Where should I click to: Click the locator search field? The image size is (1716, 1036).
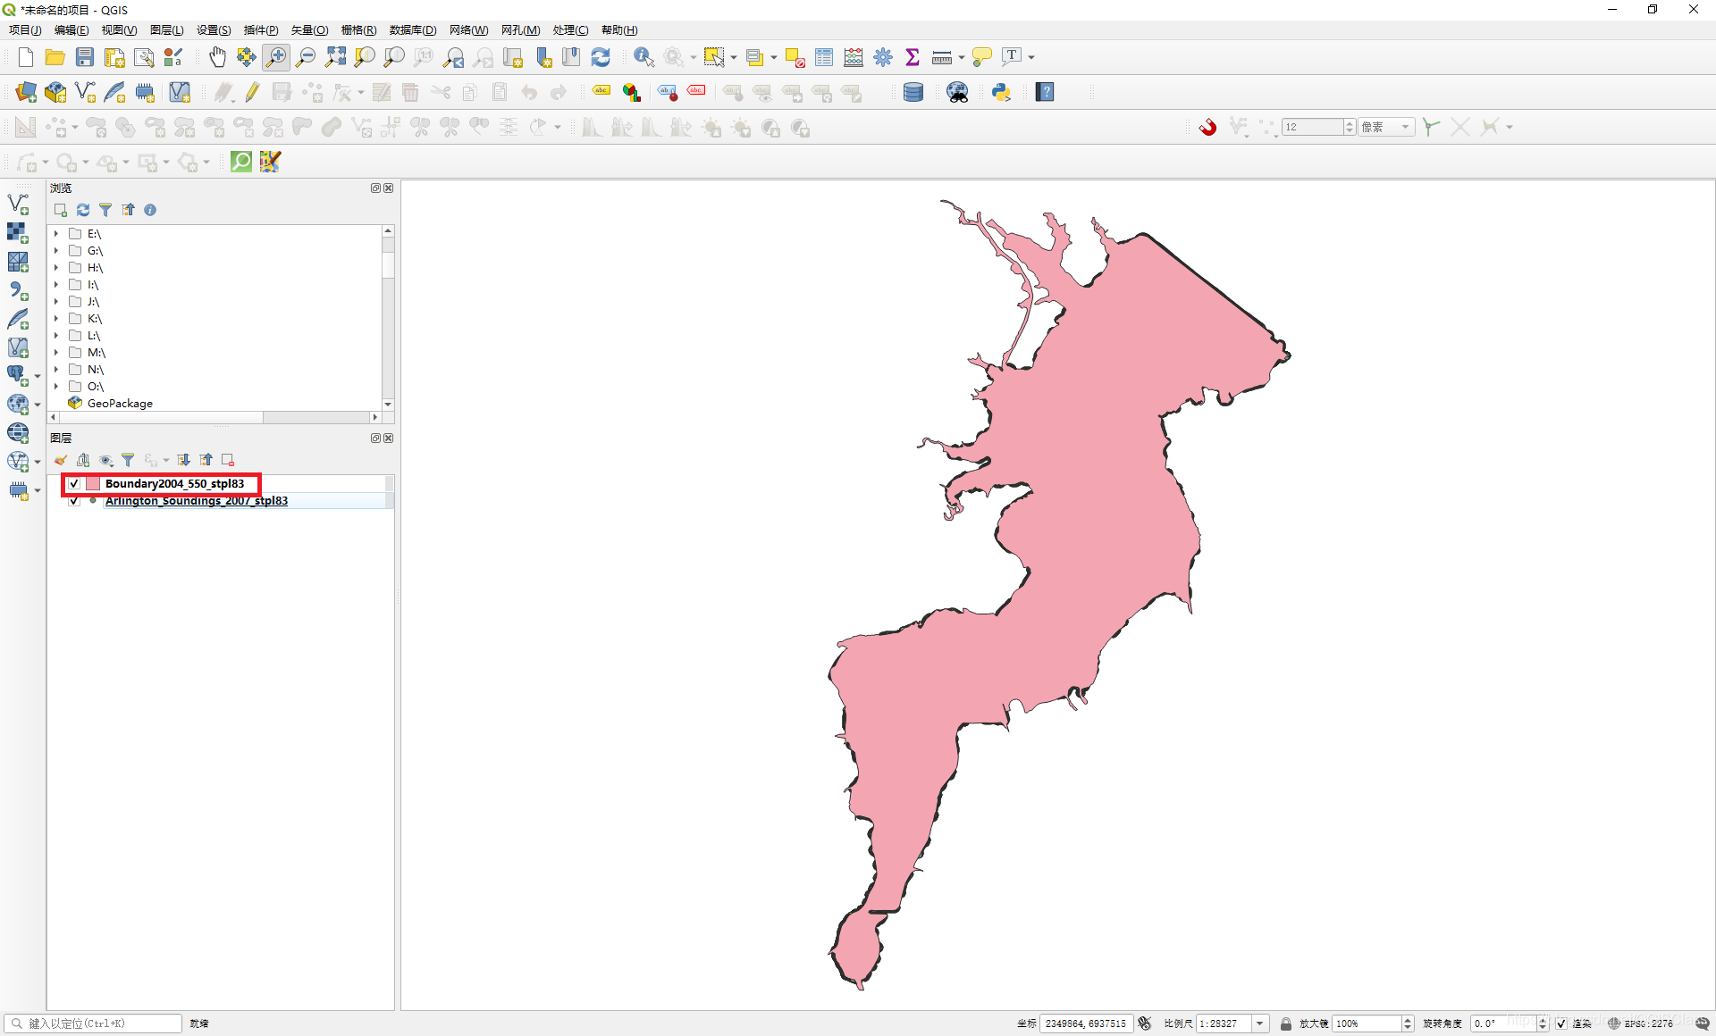coord(94,1023)
